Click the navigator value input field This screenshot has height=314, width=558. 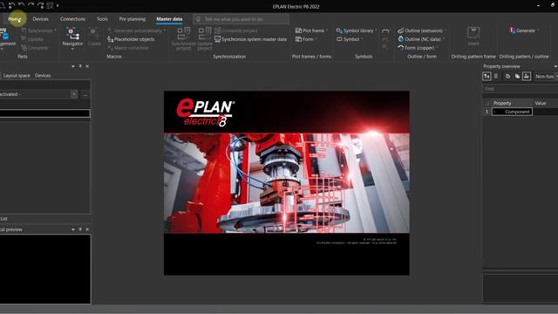click(x=44, y=113)
